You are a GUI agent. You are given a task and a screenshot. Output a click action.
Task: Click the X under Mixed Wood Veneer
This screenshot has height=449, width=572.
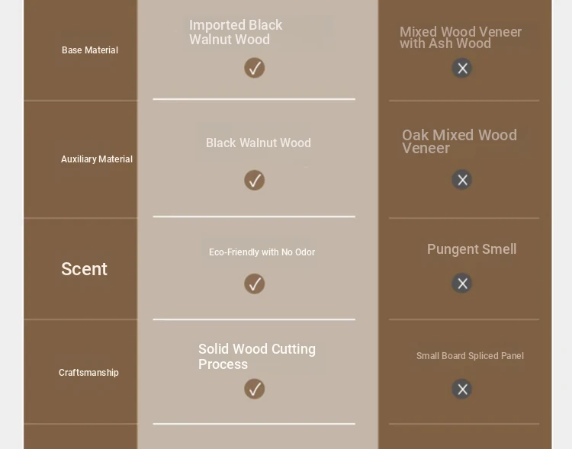462,68
